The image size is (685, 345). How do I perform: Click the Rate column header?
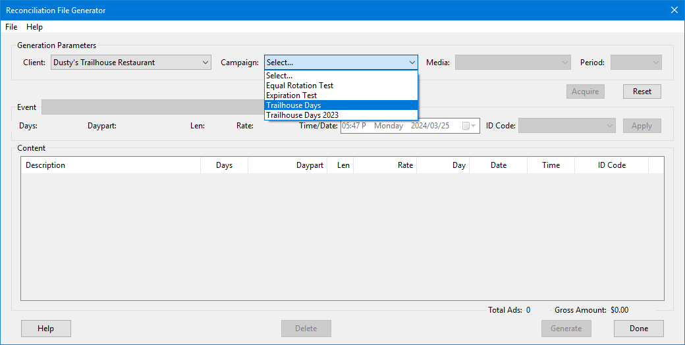pos(385,165)
